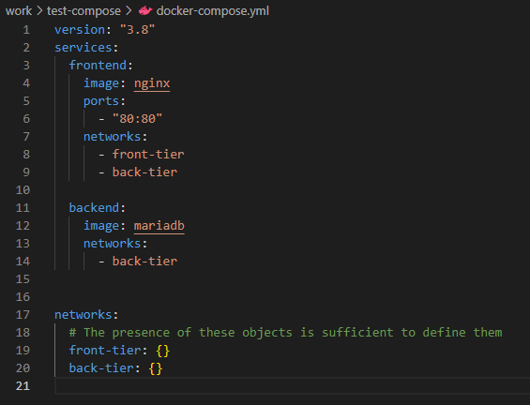Click the 'frontend' service key
The height and width of the screenshot is (405, 530).
tap(98, 66)
